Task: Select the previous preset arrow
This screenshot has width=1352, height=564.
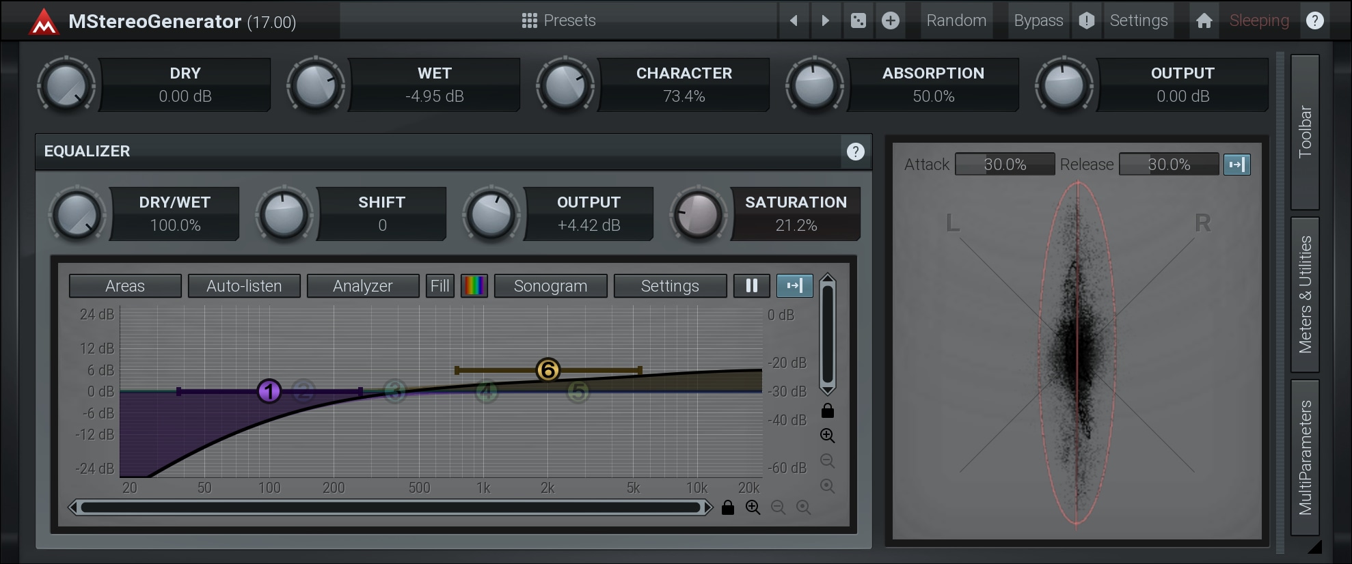Action: [794, 20]
